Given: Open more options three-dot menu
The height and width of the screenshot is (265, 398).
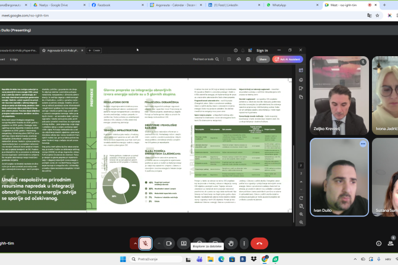Looking at the screenshot, I should (243, 243).
